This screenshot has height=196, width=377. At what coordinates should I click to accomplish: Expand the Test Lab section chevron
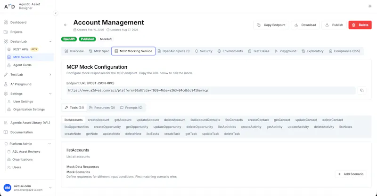click(50, 75)
